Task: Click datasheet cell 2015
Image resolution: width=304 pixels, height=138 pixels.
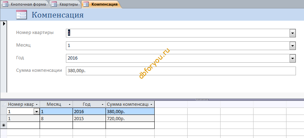Action: 89,118
